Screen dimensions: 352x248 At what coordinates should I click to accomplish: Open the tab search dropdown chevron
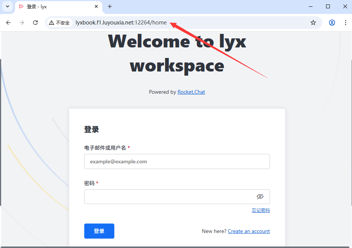click(8, 6)
